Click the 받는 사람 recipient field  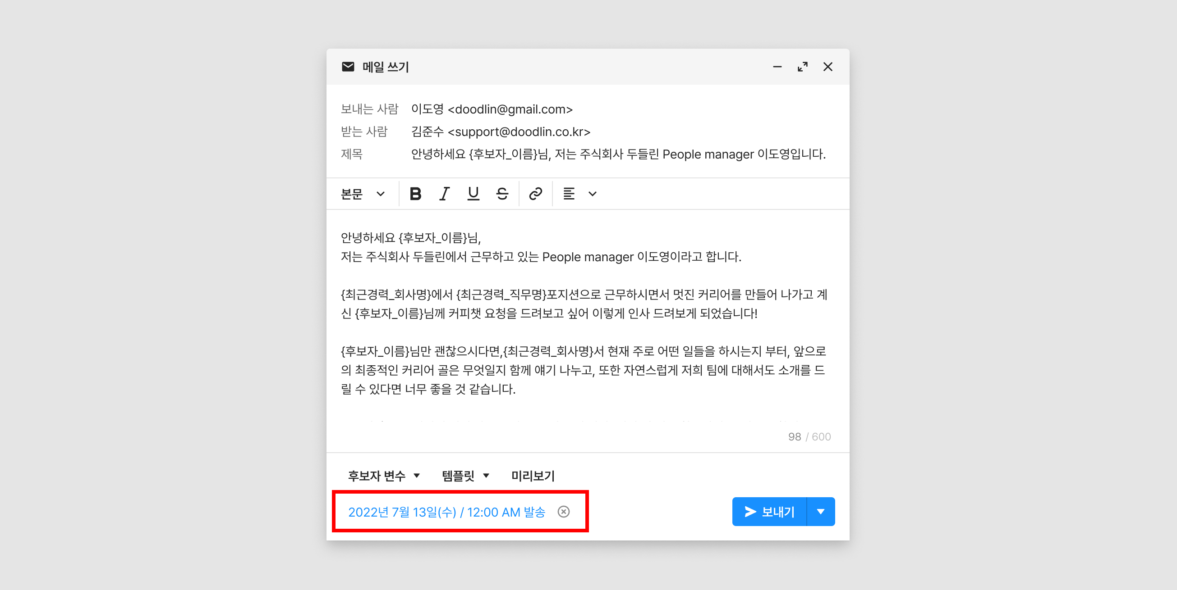pos(500,132)
